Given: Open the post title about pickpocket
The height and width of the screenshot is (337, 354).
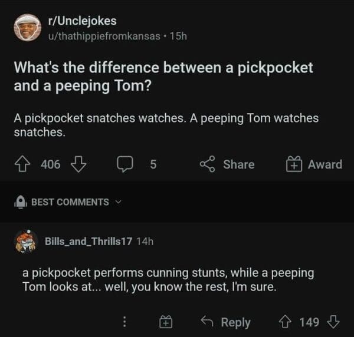Looking at the screenshot, I should pyautogui.click(x=163, y=76).
